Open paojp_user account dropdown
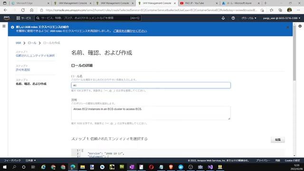 pyautogui.click(x=282, y=18)
